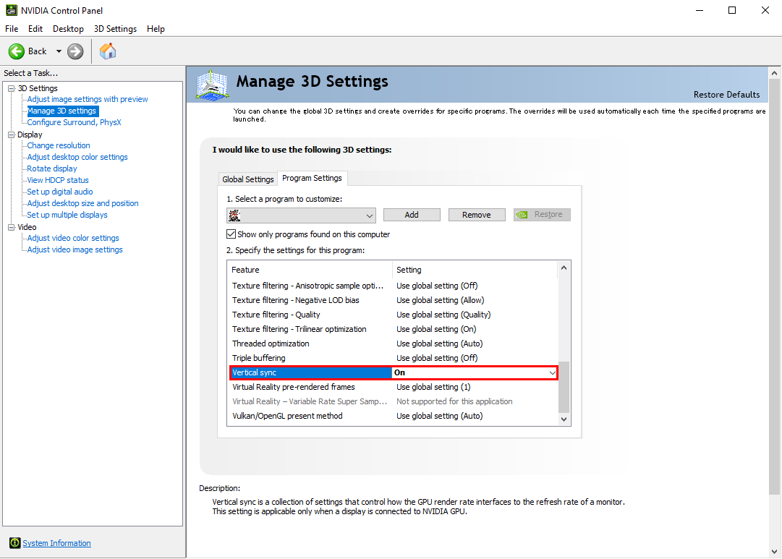This screenshot has height=559, width=782.
Task: Select Threaded optimization row
Action: (x=394, y=343)
